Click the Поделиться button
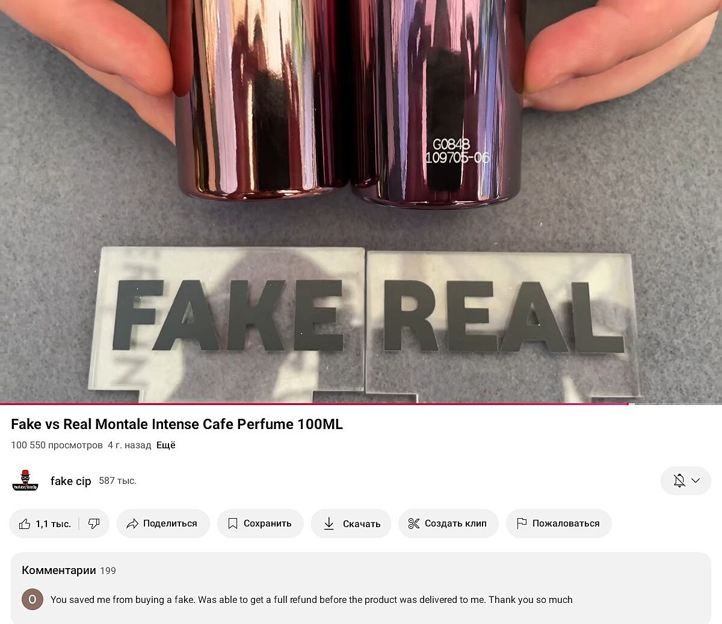The height and width of the screenshot is (624, 722). coord(163,524)
